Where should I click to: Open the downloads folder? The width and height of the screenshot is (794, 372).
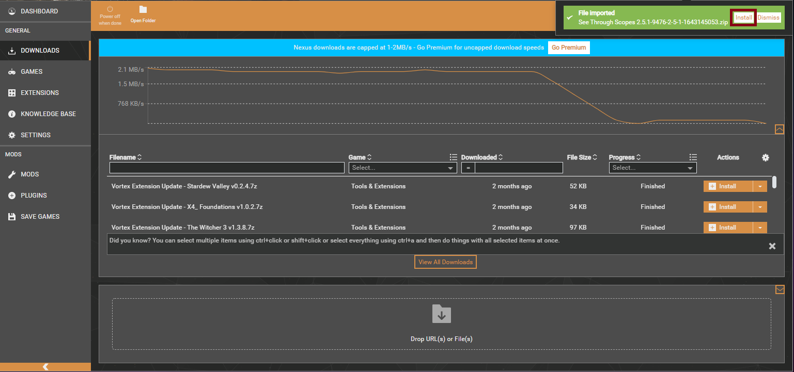click(143, 15)
